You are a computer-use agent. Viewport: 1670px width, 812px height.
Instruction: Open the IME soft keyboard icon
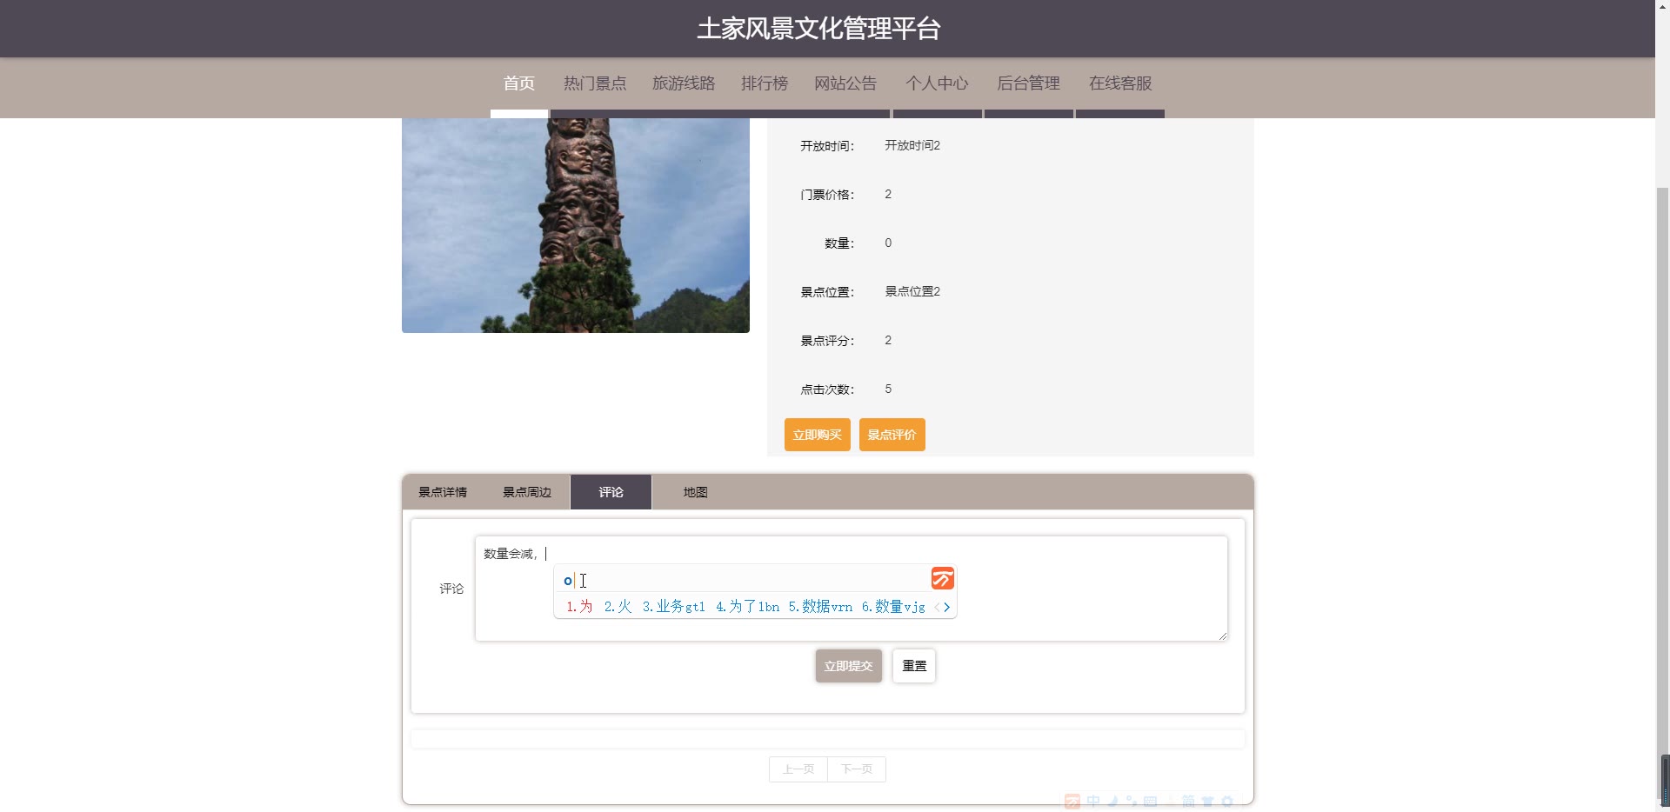(1150, 802)
